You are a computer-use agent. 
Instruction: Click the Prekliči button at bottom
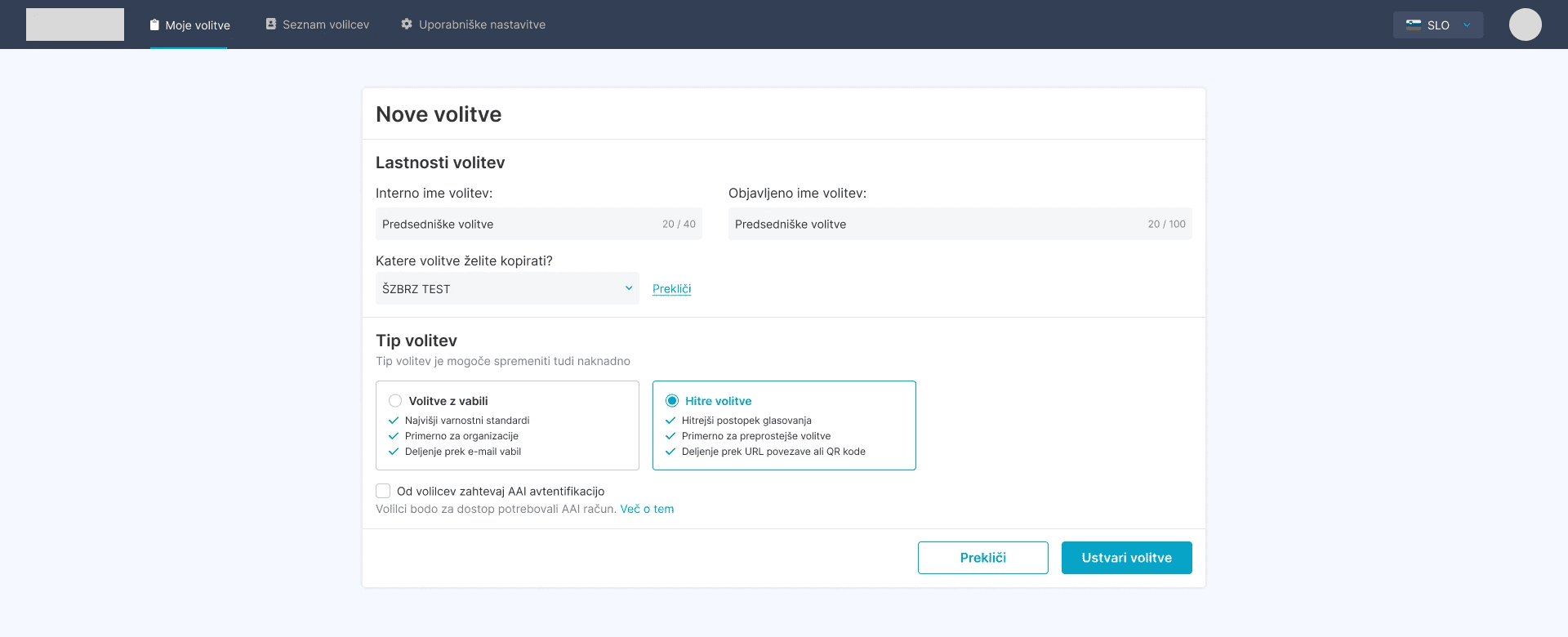pos(983,558)
